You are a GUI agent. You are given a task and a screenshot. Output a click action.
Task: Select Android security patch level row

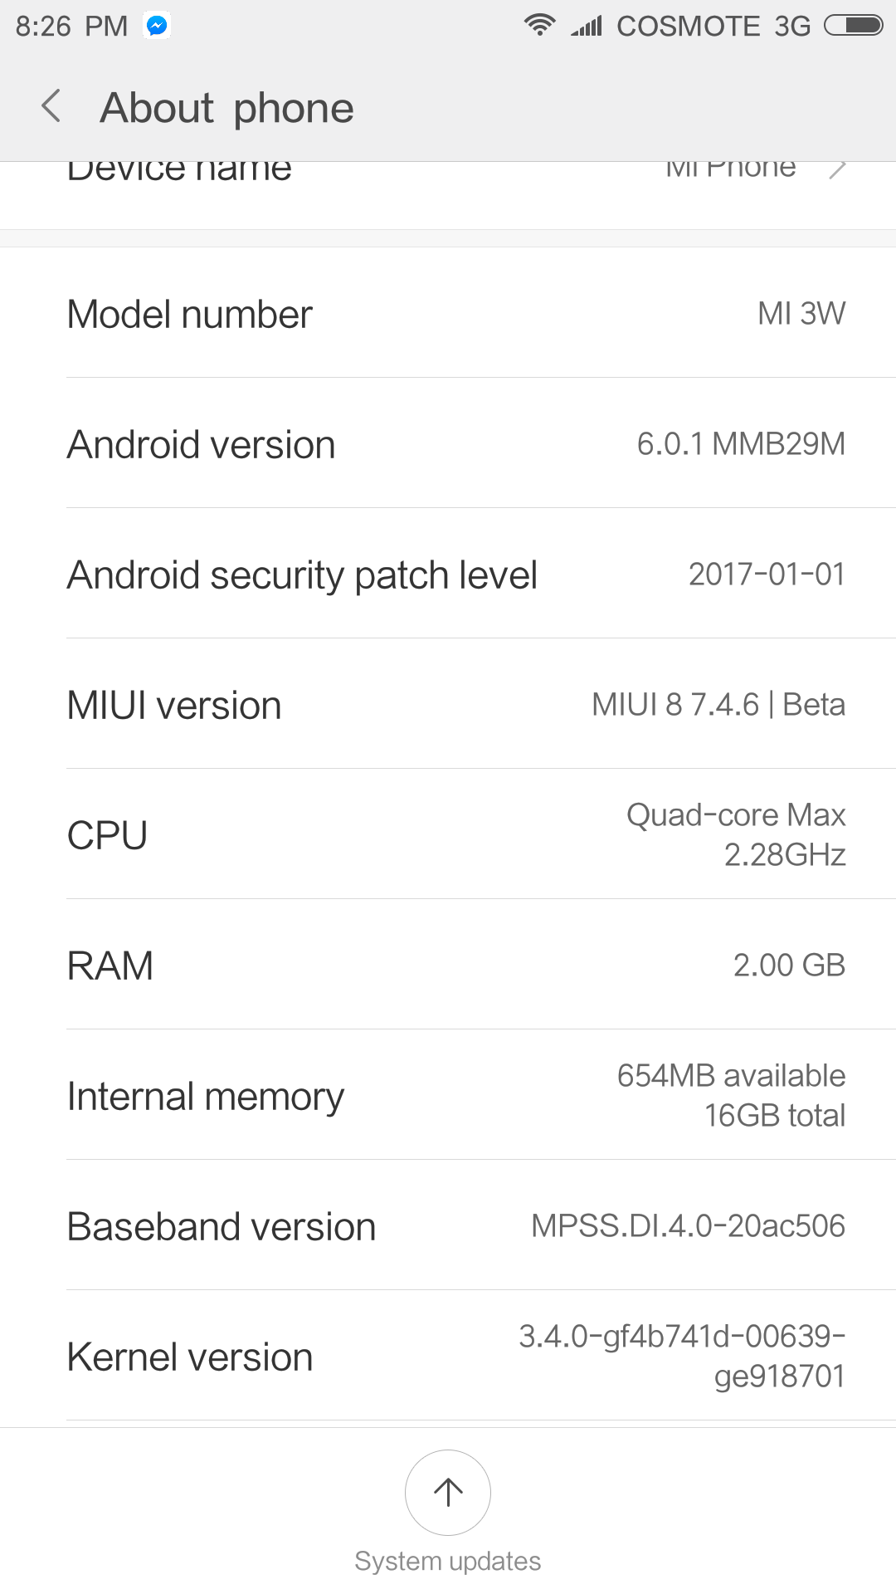click(448, 574)
